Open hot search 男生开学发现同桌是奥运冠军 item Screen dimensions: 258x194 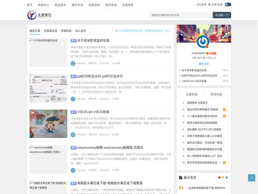click(203, 163)
